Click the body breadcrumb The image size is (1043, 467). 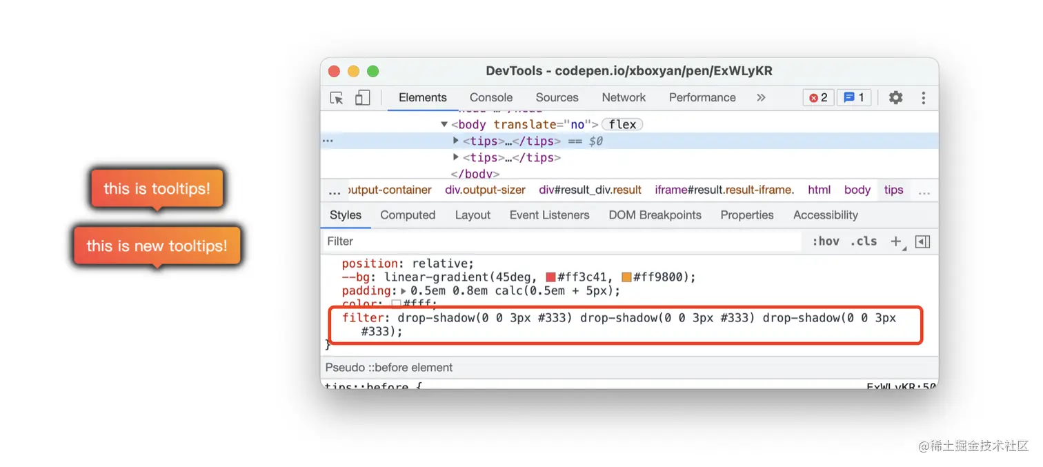coord(857,190)
